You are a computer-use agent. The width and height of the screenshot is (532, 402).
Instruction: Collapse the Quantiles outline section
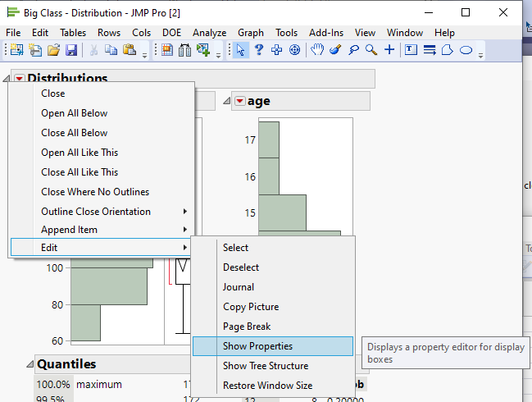[x=27, y=364]
